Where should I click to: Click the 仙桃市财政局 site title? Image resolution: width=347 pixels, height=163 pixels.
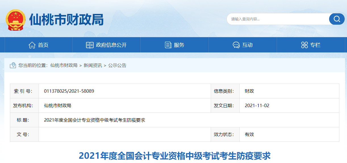tap(66, 20)
